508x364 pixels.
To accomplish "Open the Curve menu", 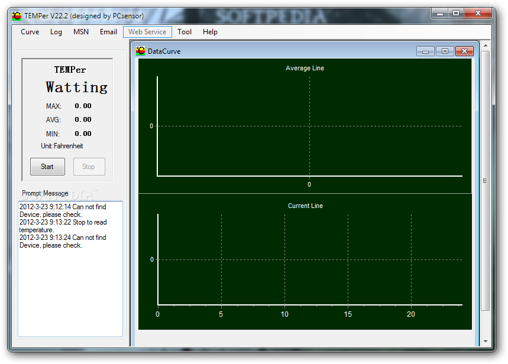I will [30, 32].
